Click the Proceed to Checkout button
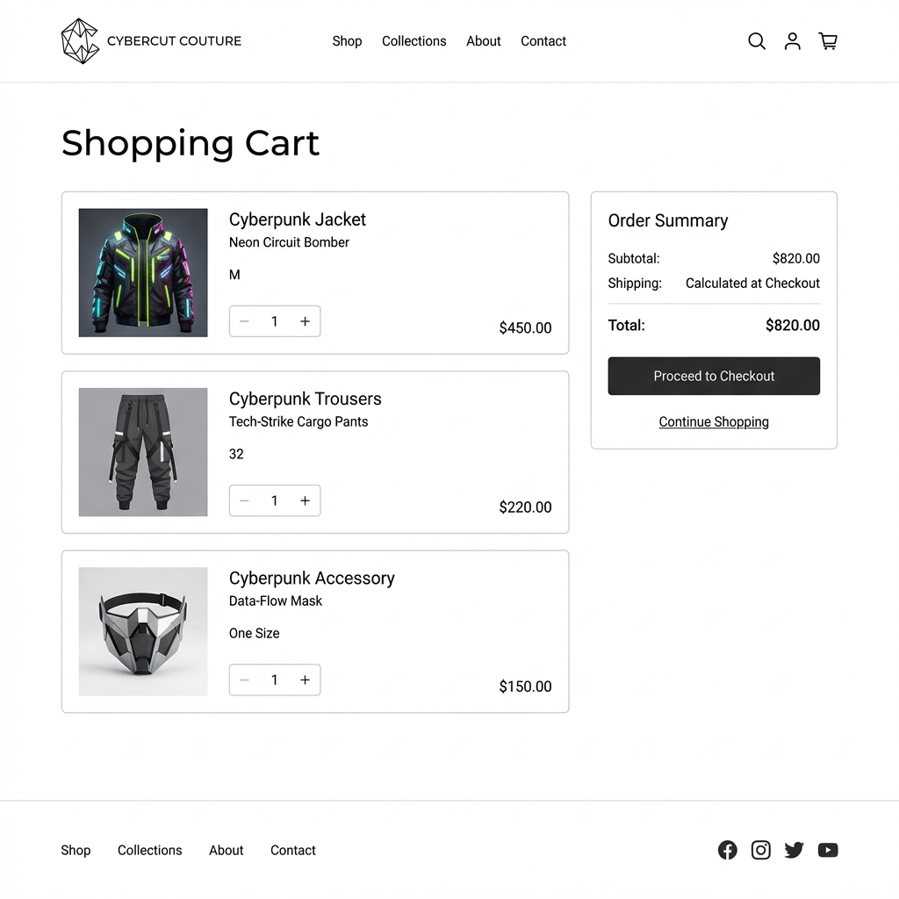Viewport: 899px width, 899px height. pos(714,376)
